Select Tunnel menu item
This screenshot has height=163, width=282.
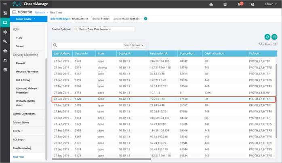point(20,46)
